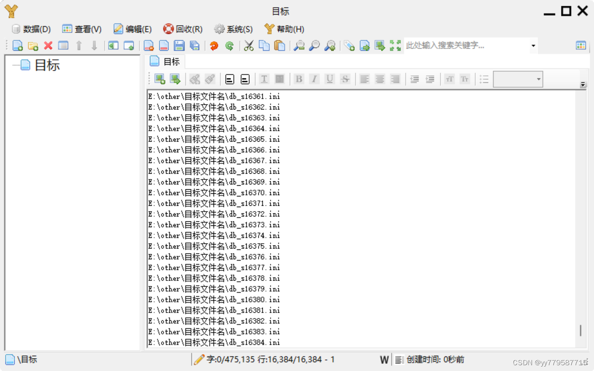Image resolution: width=594 pixels, height=371 pixels.
Task: Decrease font size with smaller Tt icon
Action: pyautogui.click(x=465, y=79)
